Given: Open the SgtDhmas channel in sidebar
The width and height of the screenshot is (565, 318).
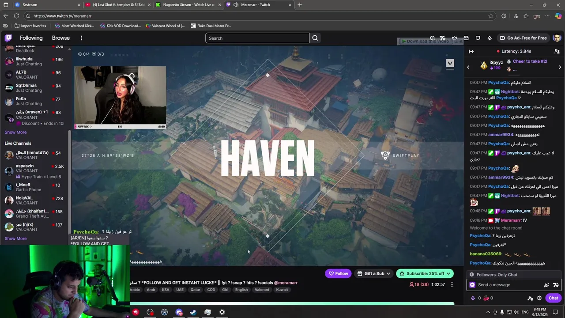Looking at the screenshot, I should tap(34, 88).
